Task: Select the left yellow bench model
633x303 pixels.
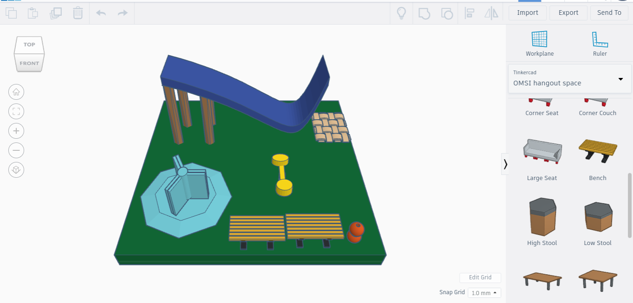Action: pos(257,228)
